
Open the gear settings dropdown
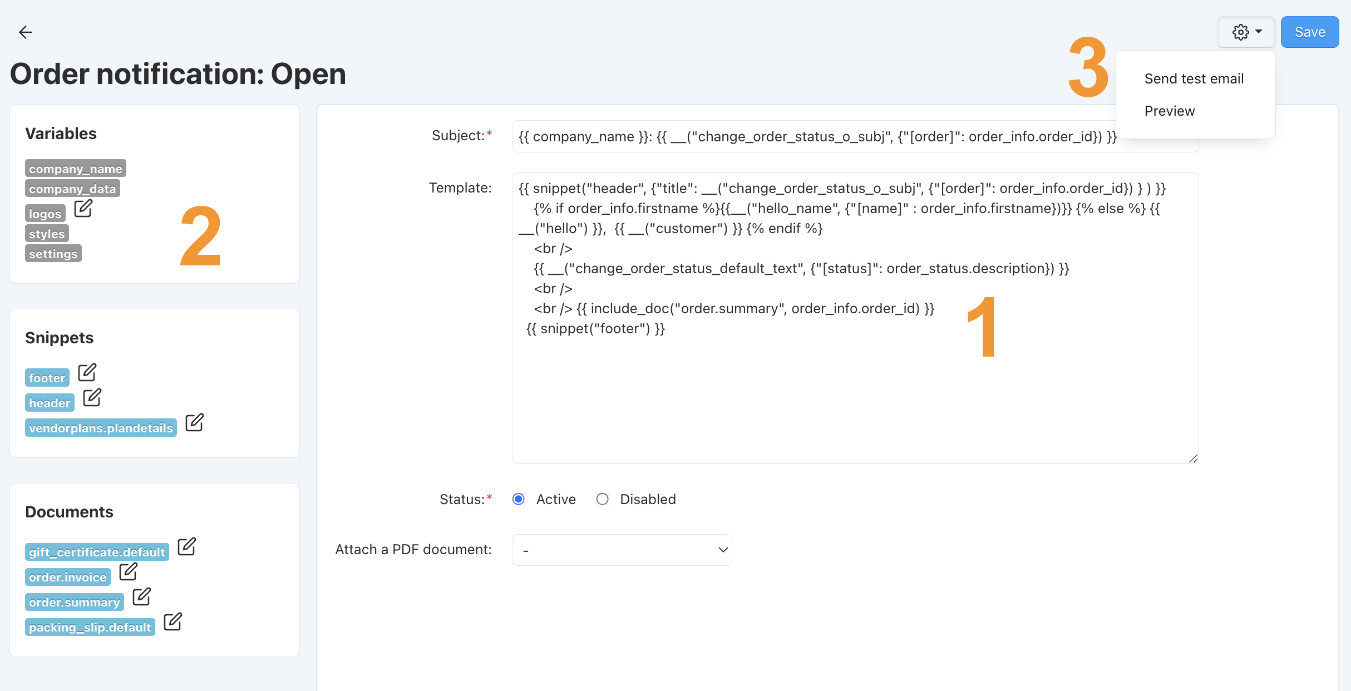[x=1246, y=32]
